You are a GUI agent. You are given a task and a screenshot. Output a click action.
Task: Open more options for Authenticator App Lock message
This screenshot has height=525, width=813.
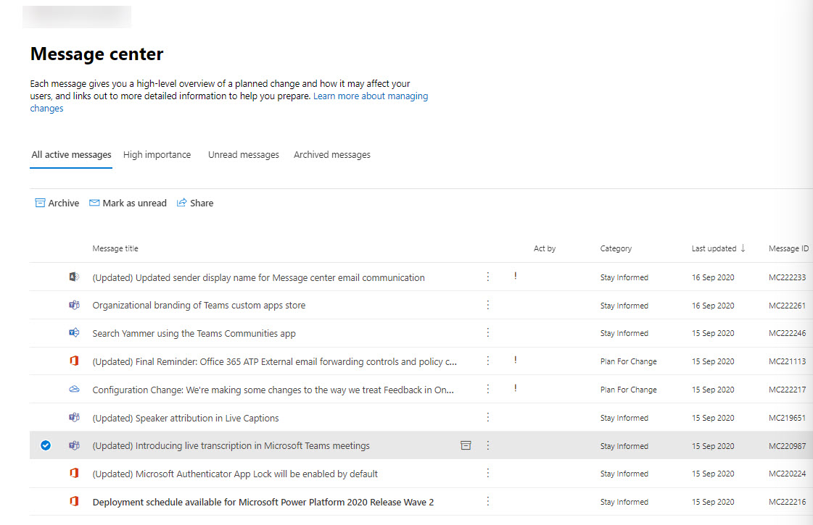tap(488, 473)
